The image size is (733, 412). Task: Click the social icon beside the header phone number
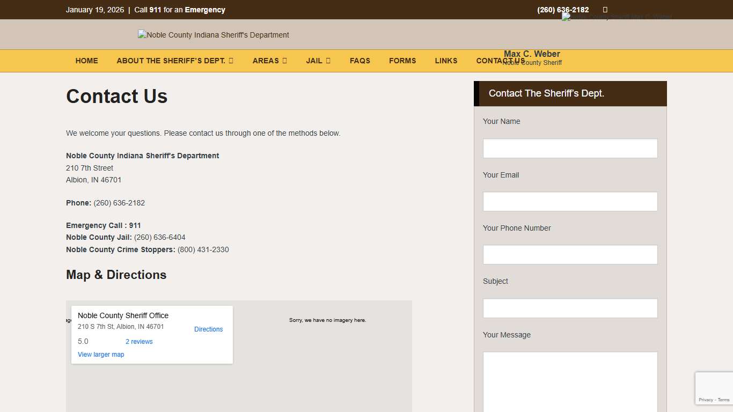coord(605,10)
